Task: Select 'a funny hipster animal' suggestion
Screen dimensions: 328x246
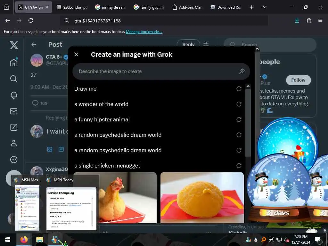Action: tap(102, 119)
